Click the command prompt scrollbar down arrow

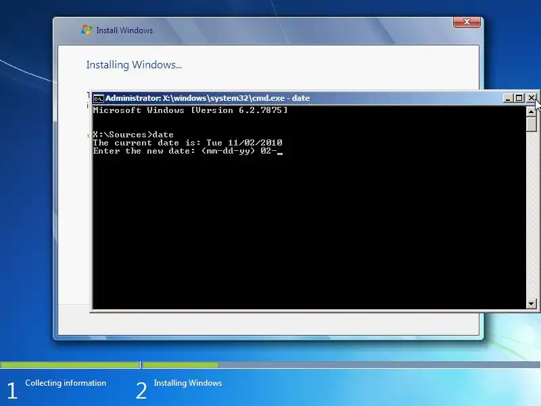pyautogui.click(x=531, y=304)
